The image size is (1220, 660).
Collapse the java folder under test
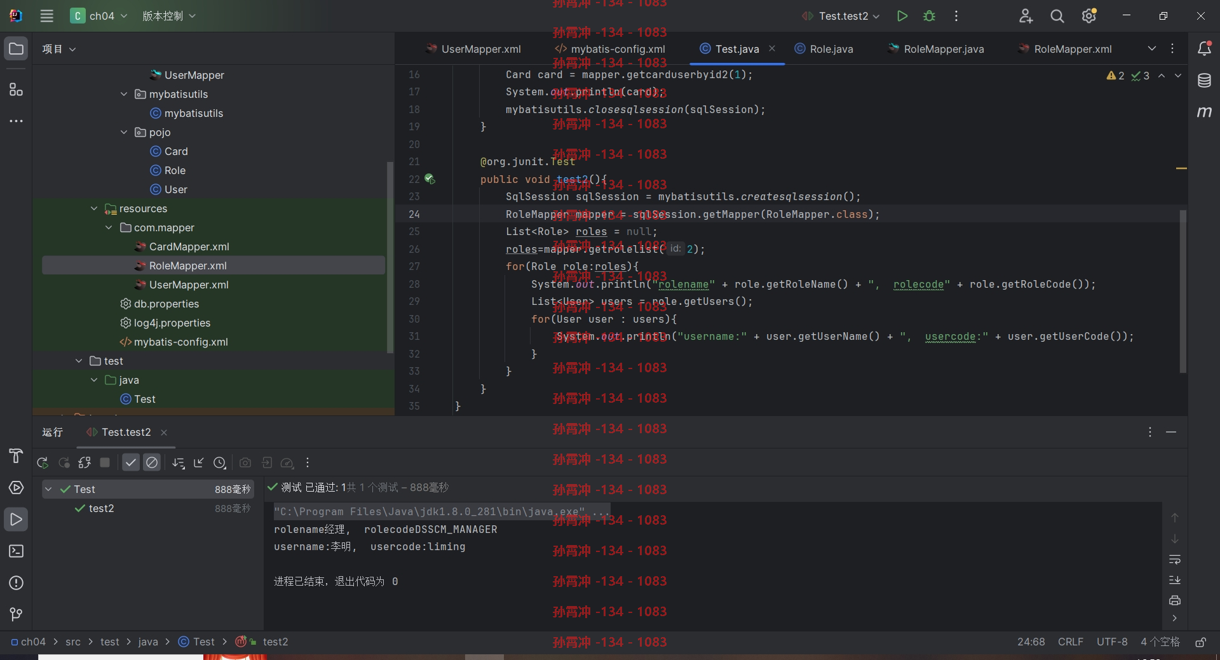tap(94, 380)
